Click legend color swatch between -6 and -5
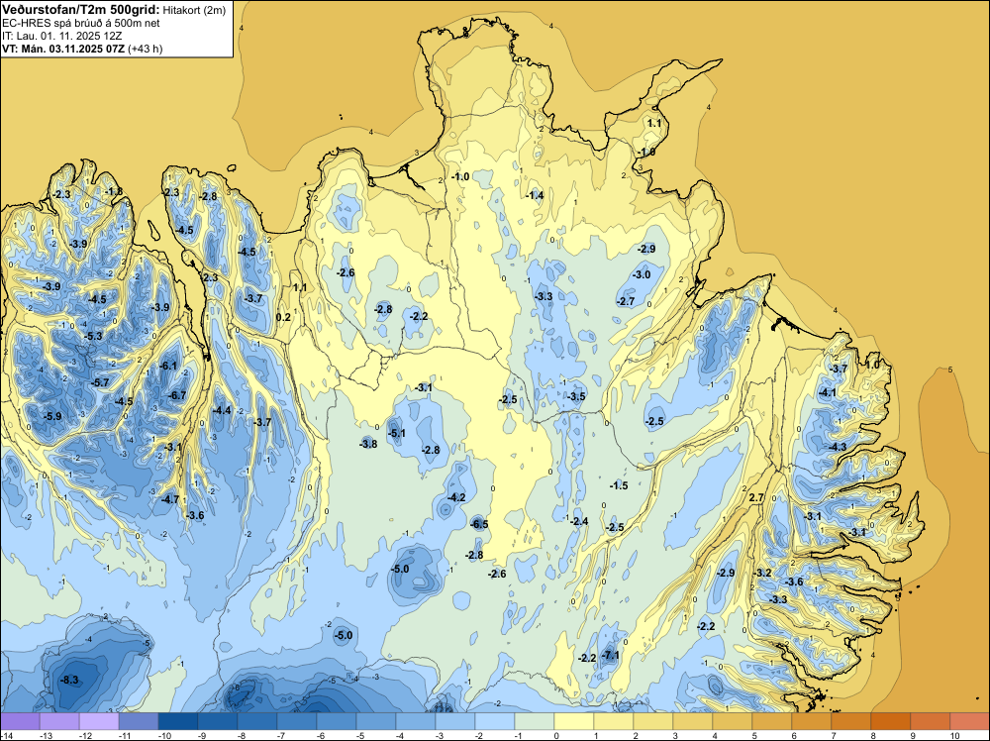 pos(337,721)
